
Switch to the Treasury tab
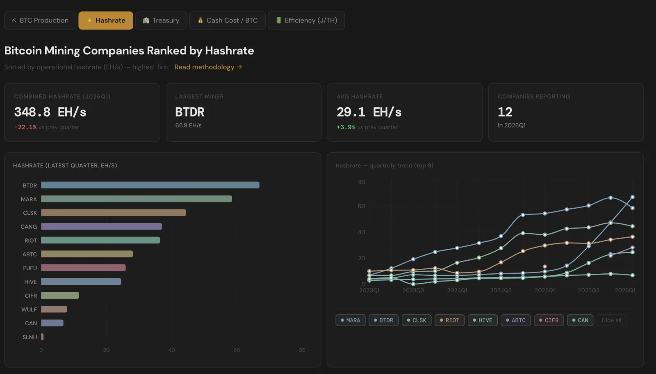click(161, 20)
